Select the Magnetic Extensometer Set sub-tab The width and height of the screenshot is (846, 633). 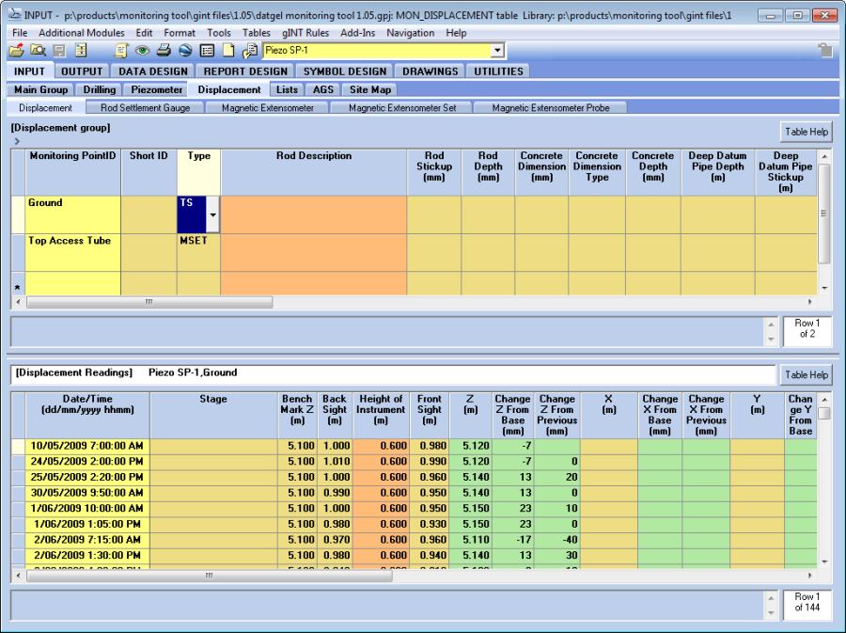click(x=402, y=108)
